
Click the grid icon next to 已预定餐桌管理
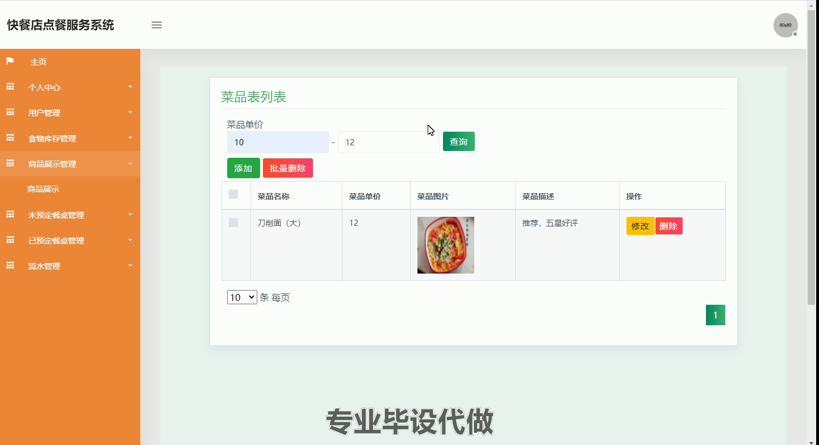click(x=10, y=240)
